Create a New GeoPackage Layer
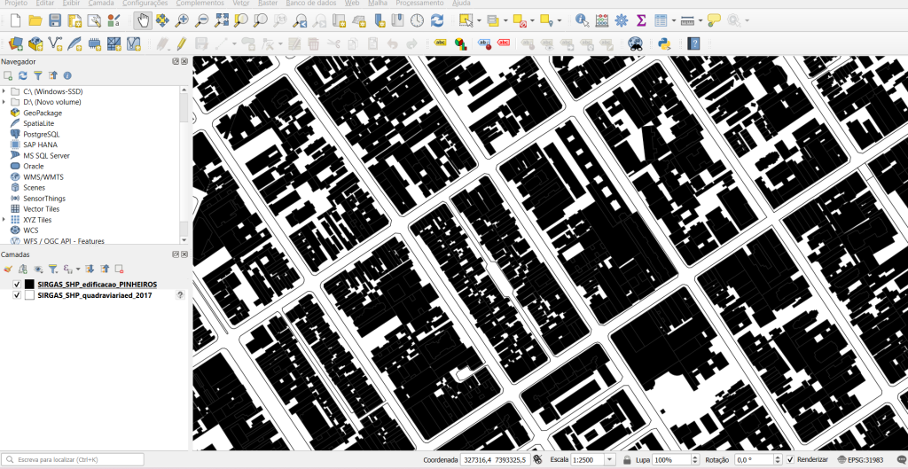The width and height of the screenshot is (908, 469). 35,43
